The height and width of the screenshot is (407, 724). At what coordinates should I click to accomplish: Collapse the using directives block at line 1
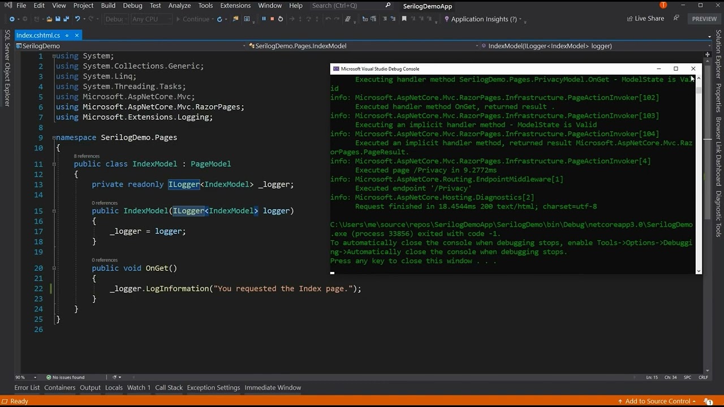pyautogui.click(x=54, y=56)
